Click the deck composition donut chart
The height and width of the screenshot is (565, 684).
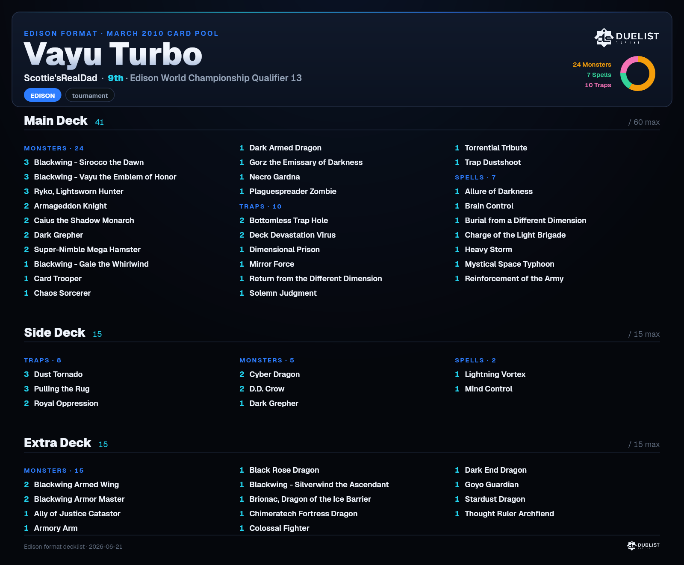[638, 74]
